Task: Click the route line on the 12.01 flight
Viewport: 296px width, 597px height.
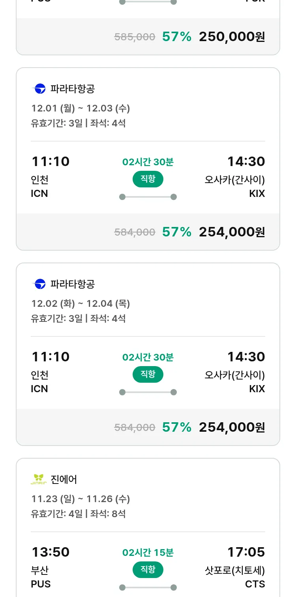Action: 148,197
